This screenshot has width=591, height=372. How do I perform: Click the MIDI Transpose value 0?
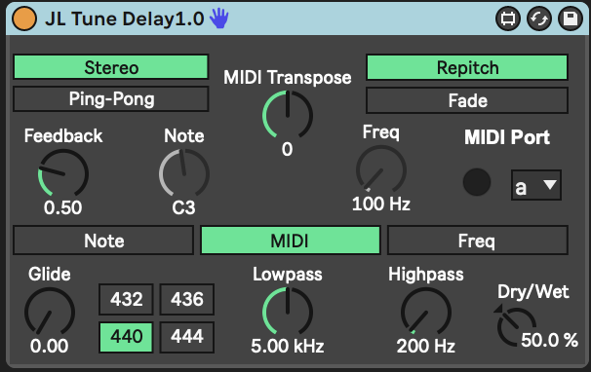tap(287, 149)
